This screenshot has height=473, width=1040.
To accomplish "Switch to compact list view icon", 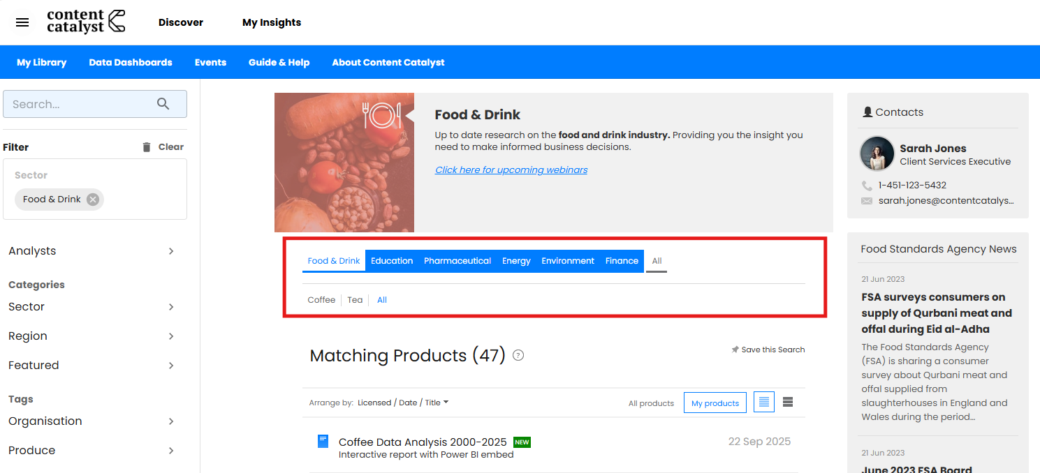I will pos(788,403).
